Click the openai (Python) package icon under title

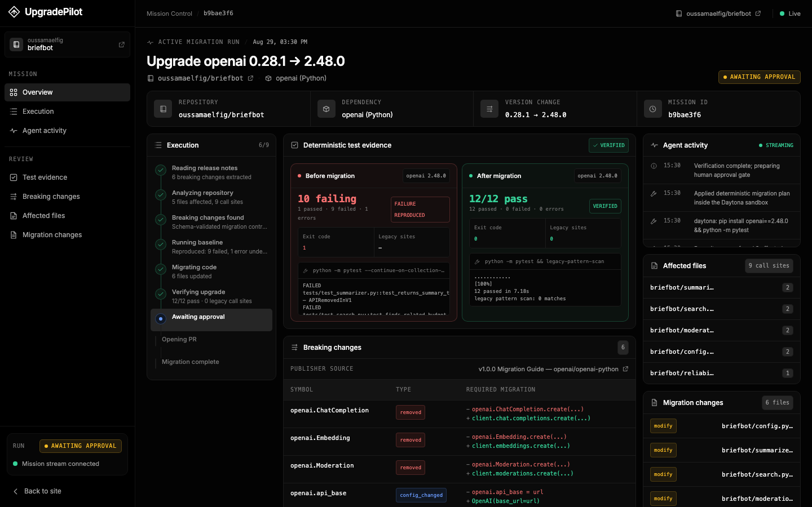(268, 78)
